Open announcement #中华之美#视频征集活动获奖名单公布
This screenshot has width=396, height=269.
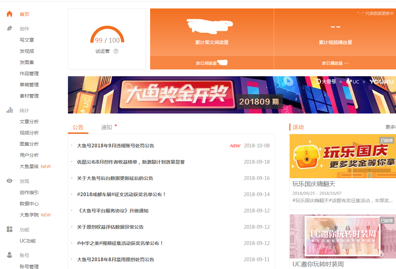[120, 243]
